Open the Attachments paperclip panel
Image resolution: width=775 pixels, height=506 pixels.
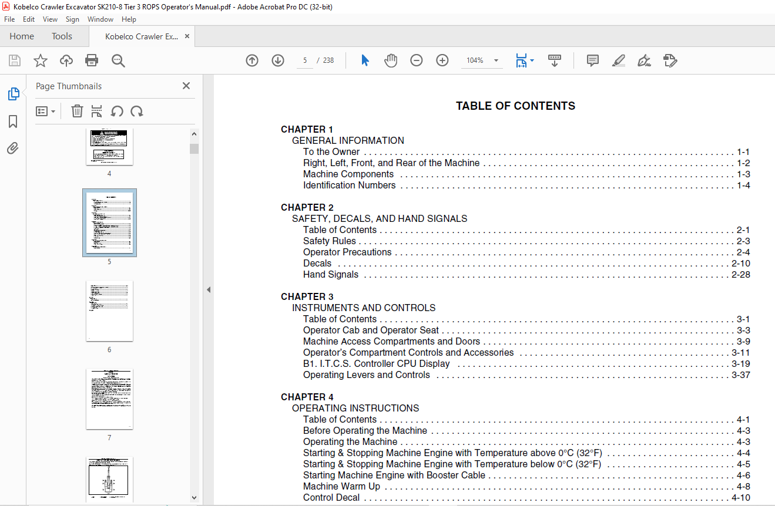(x=13, y=148)
